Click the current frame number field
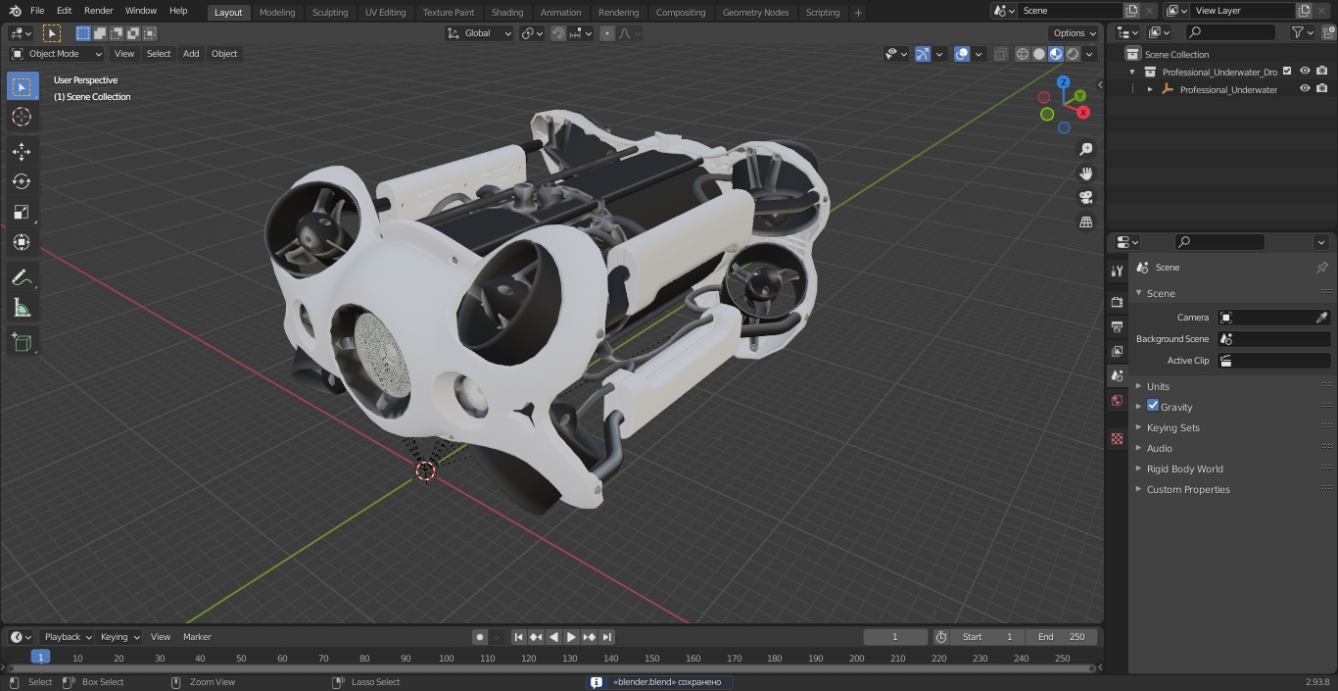 tap(894, 637)
